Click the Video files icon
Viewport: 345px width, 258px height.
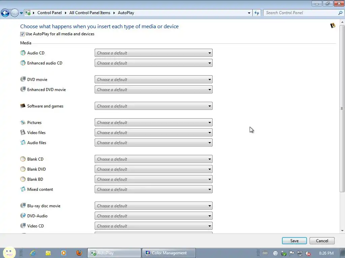(x=23, y=132)
